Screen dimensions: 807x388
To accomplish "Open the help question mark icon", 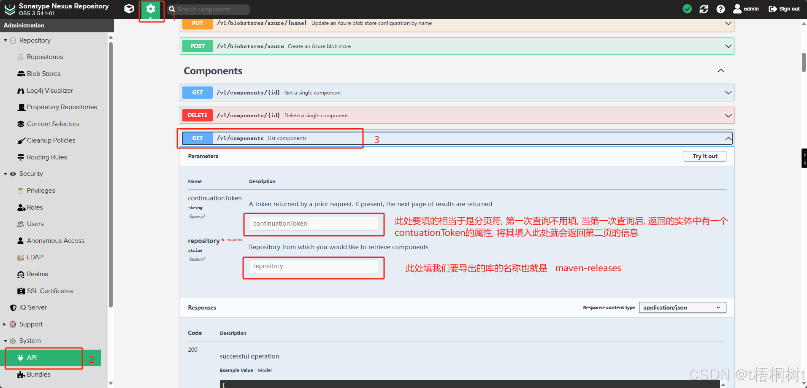I will [x=721, y=9].
